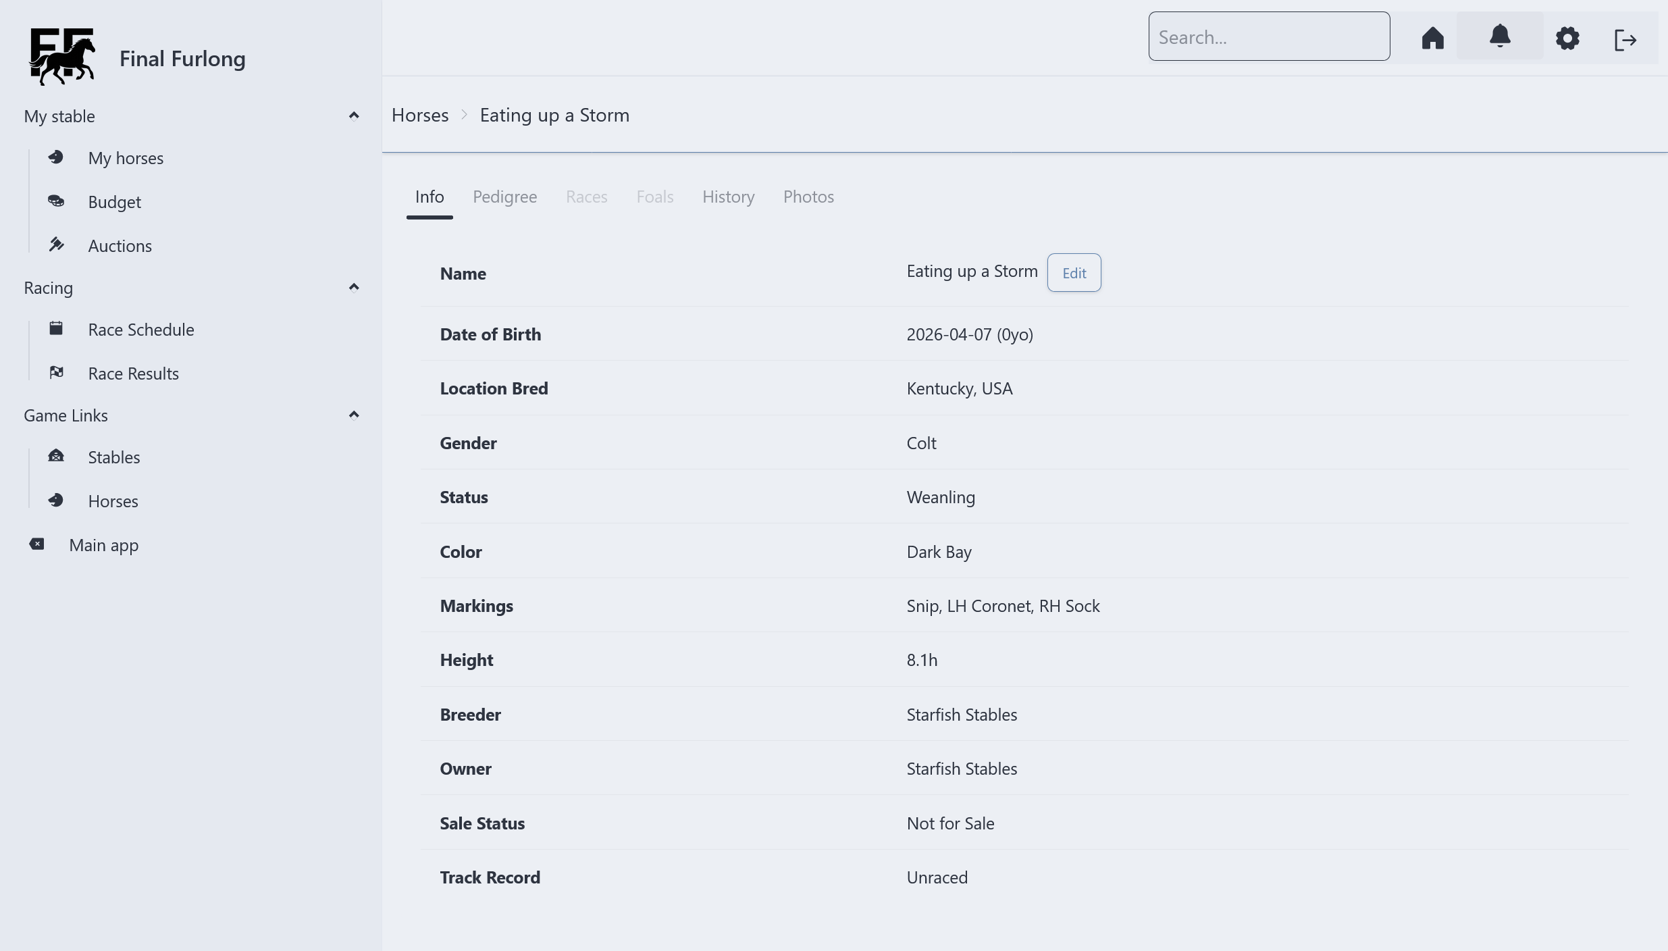Image resolution: width=1668 pixels, height=951 pixels.
Task: Switch to the Photos tab
Action: click(808, 197)
